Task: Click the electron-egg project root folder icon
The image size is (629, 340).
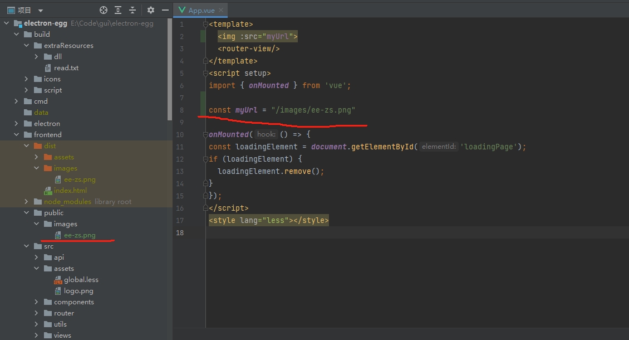Action: tap(18, 23)
